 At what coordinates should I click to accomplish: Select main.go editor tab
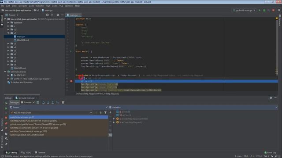[x=74, y=15]
